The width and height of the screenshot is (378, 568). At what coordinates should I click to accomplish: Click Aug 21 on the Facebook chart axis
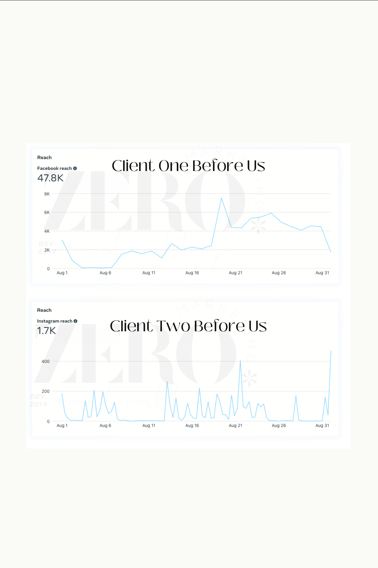[235, 273]
